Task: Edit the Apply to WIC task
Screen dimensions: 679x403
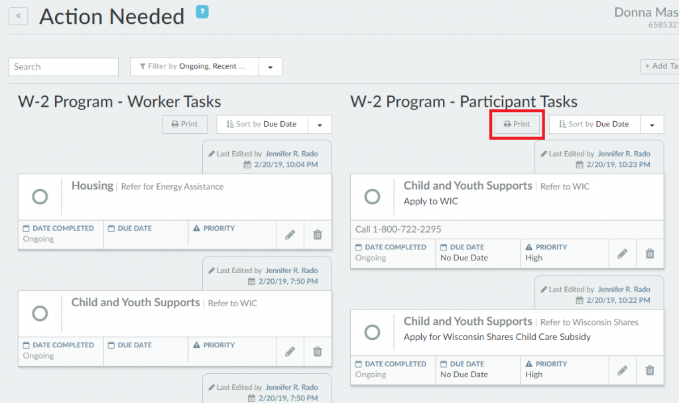Action: [x=622, y=253]
